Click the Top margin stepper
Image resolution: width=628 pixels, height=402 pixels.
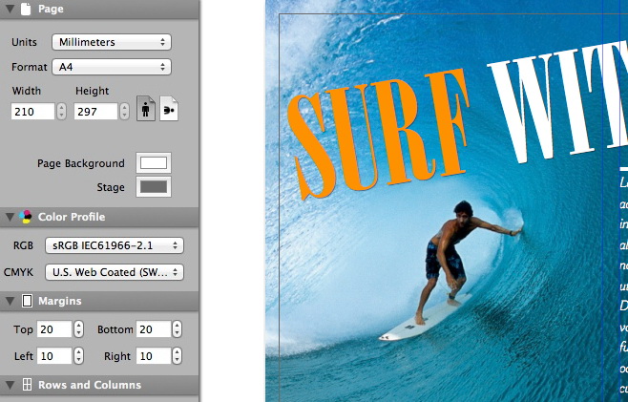(79, 329)
